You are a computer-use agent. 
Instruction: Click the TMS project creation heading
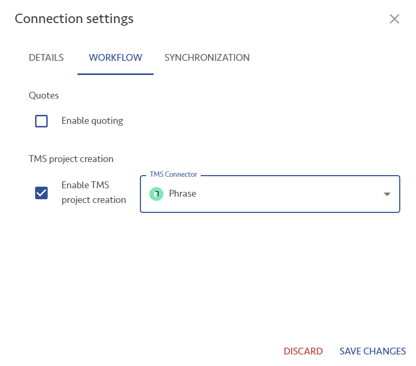click(71, 159)
